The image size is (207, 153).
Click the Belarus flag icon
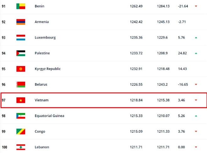pos(21,84)
